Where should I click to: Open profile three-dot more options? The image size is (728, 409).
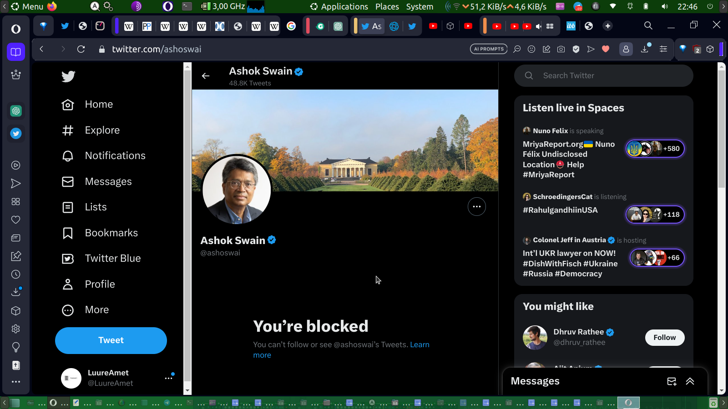[x=476, y=207]
